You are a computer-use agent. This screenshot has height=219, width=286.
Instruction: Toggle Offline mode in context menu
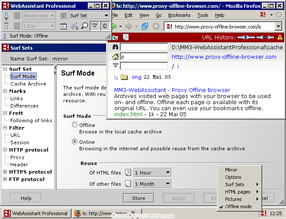point(239,206)
